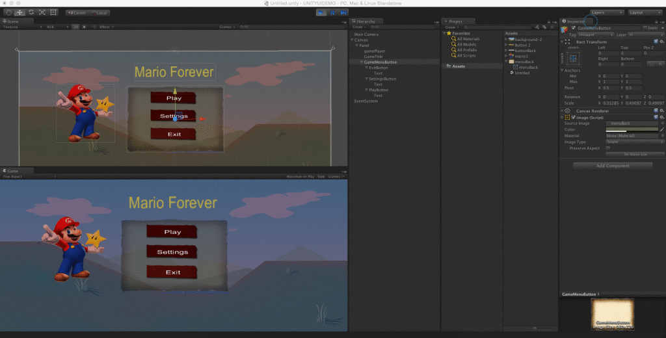
Task: Open the Layout dropdown
Action: point(645,13)
